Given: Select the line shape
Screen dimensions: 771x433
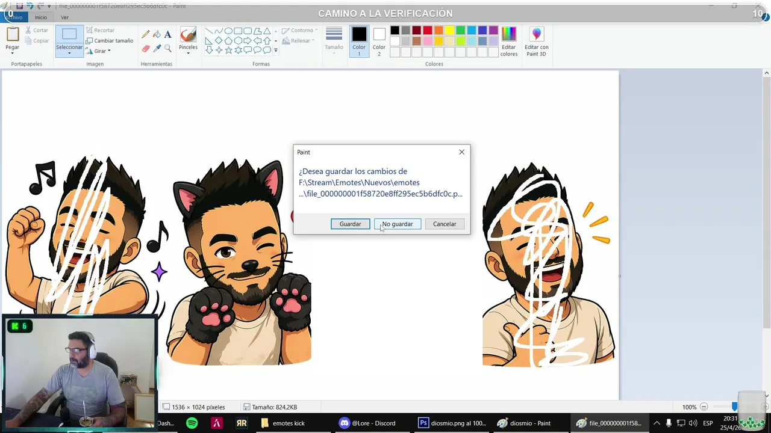Looking at the screenshot, I should [208, 31].
